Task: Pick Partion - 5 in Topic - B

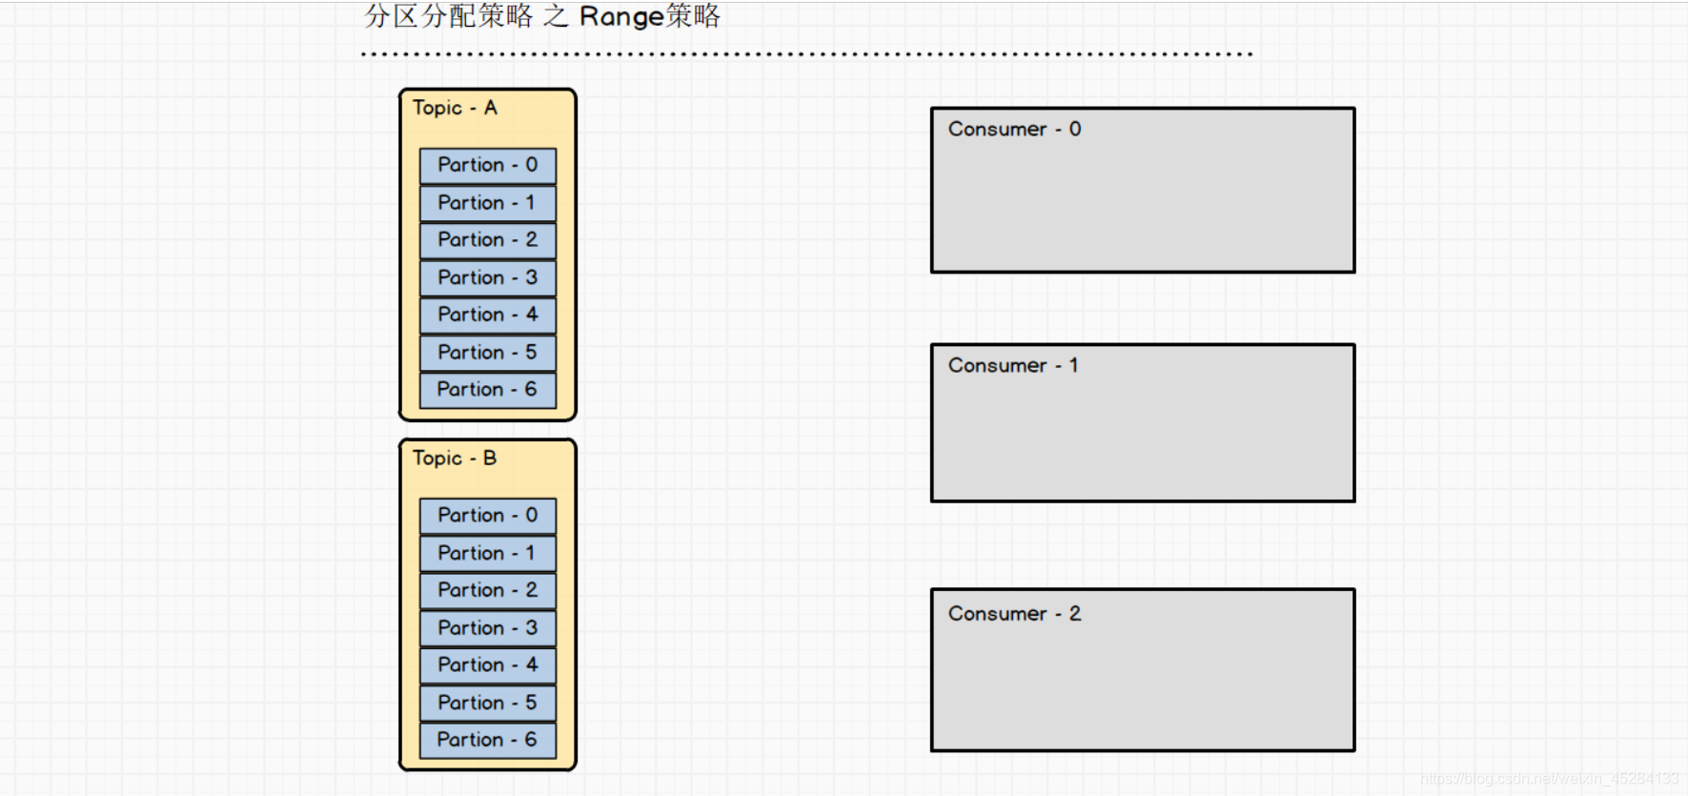Action: coord(488,703)
